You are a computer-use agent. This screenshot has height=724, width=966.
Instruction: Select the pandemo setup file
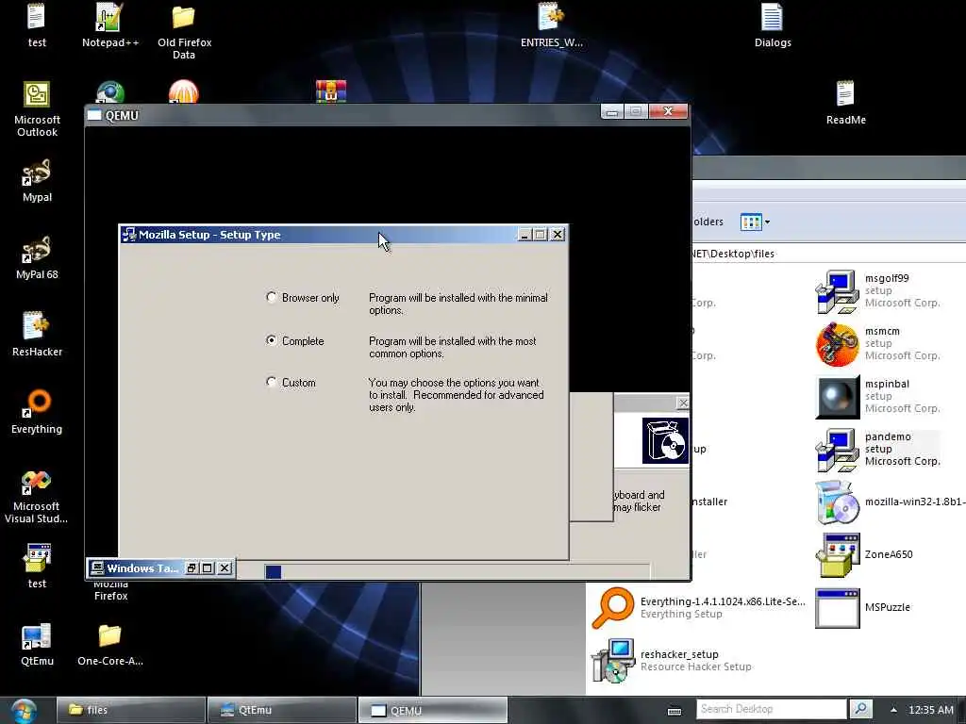[878, 450]
